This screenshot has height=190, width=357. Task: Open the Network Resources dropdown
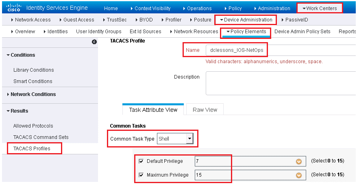tap(194, 32)
